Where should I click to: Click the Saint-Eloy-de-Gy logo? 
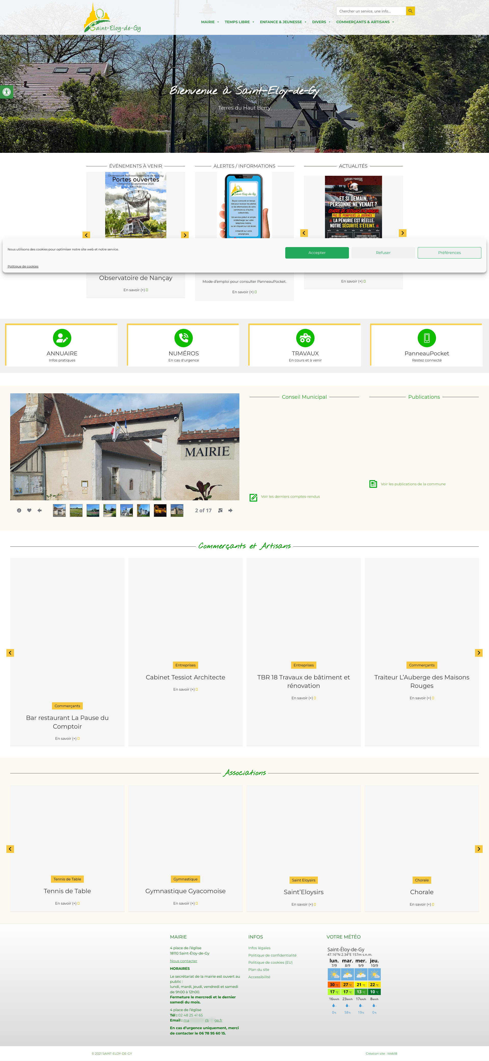pyautogui.click(x=112, y=18)
